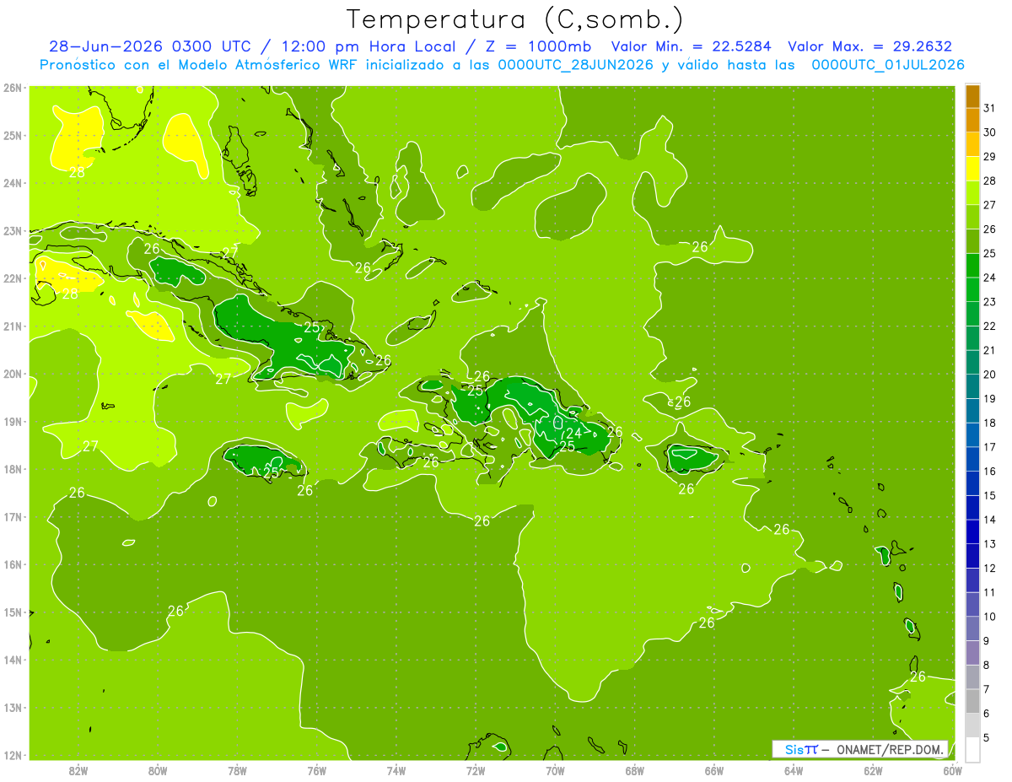Click the green legend swatch between 24 and 25
The image size is (1012, 782).
972,266
